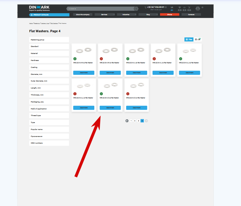Click Assortment for NFE 25-514-Z A2 washer

[110, 108]
